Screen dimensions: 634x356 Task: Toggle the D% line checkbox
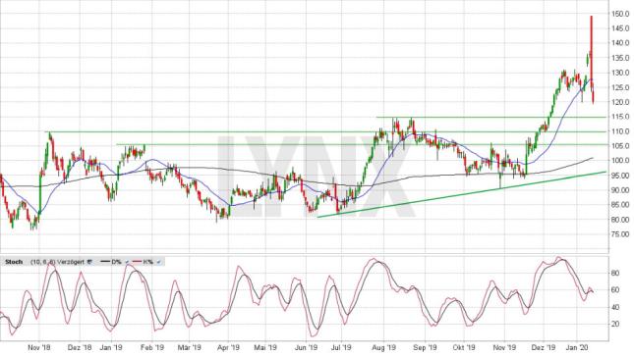click(x=127, y=262)
